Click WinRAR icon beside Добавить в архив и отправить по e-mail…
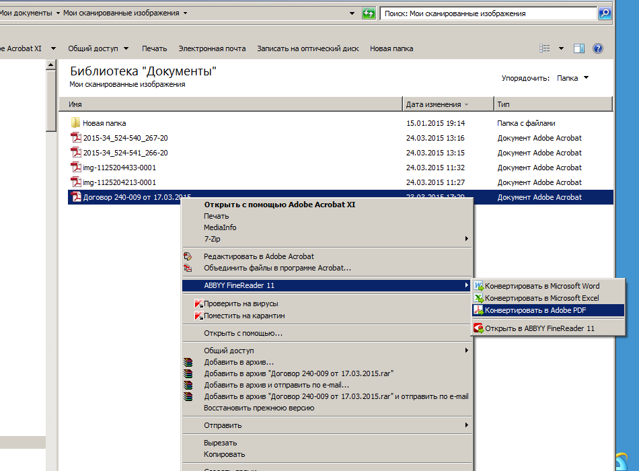639x471 pixels. pyautogui.click(x=188, y=385)
